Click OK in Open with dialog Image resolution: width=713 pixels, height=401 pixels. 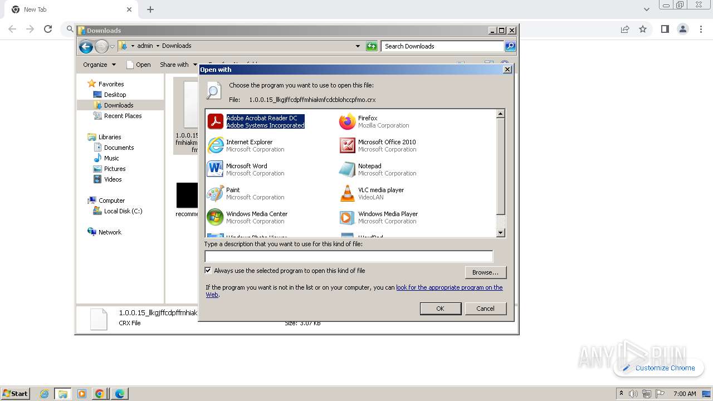(440, 309)
